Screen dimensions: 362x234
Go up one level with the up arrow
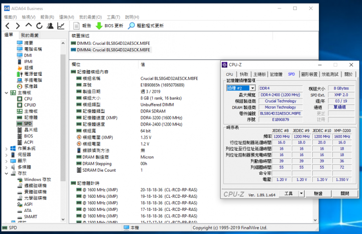[29, 26]
